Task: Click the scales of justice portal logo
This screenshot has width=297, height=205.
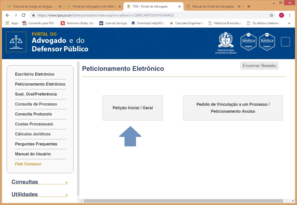Action: pos(16,42)
